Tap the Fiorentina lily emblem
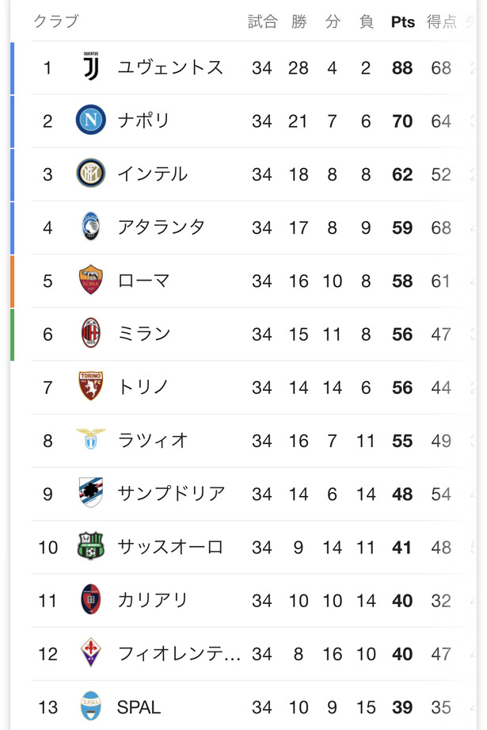The image size is (487, 730). point(91,652)
